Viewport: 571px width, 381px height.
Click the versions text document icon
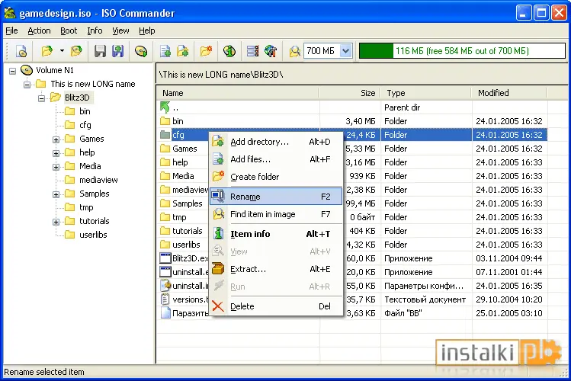165,299
